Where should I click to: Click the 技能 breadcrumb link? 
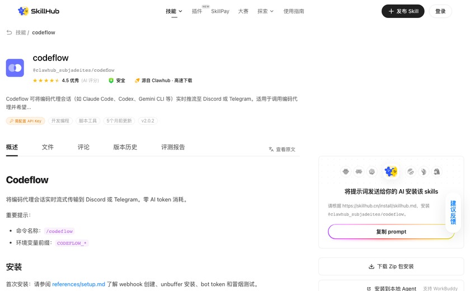point(21,32)
